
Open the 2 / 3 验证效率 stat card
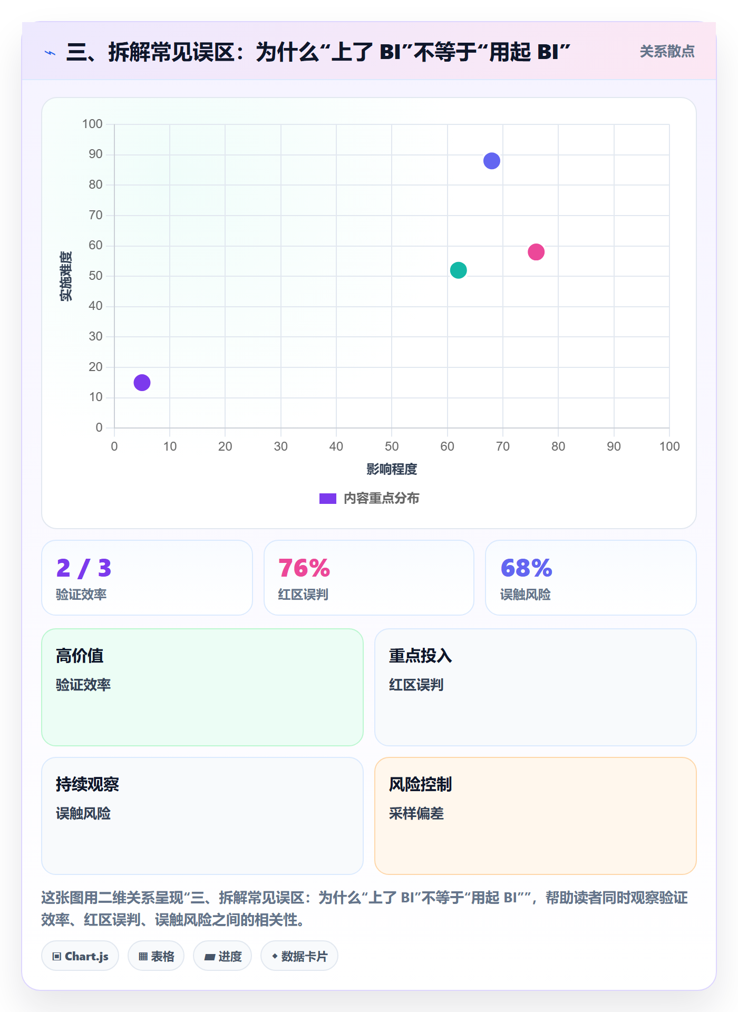(x=147, y=578)
